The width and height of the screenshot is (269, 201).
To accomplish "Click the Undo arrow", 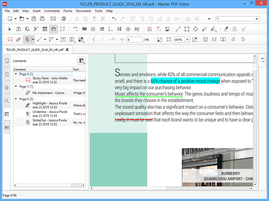I will tap(114, 19).
